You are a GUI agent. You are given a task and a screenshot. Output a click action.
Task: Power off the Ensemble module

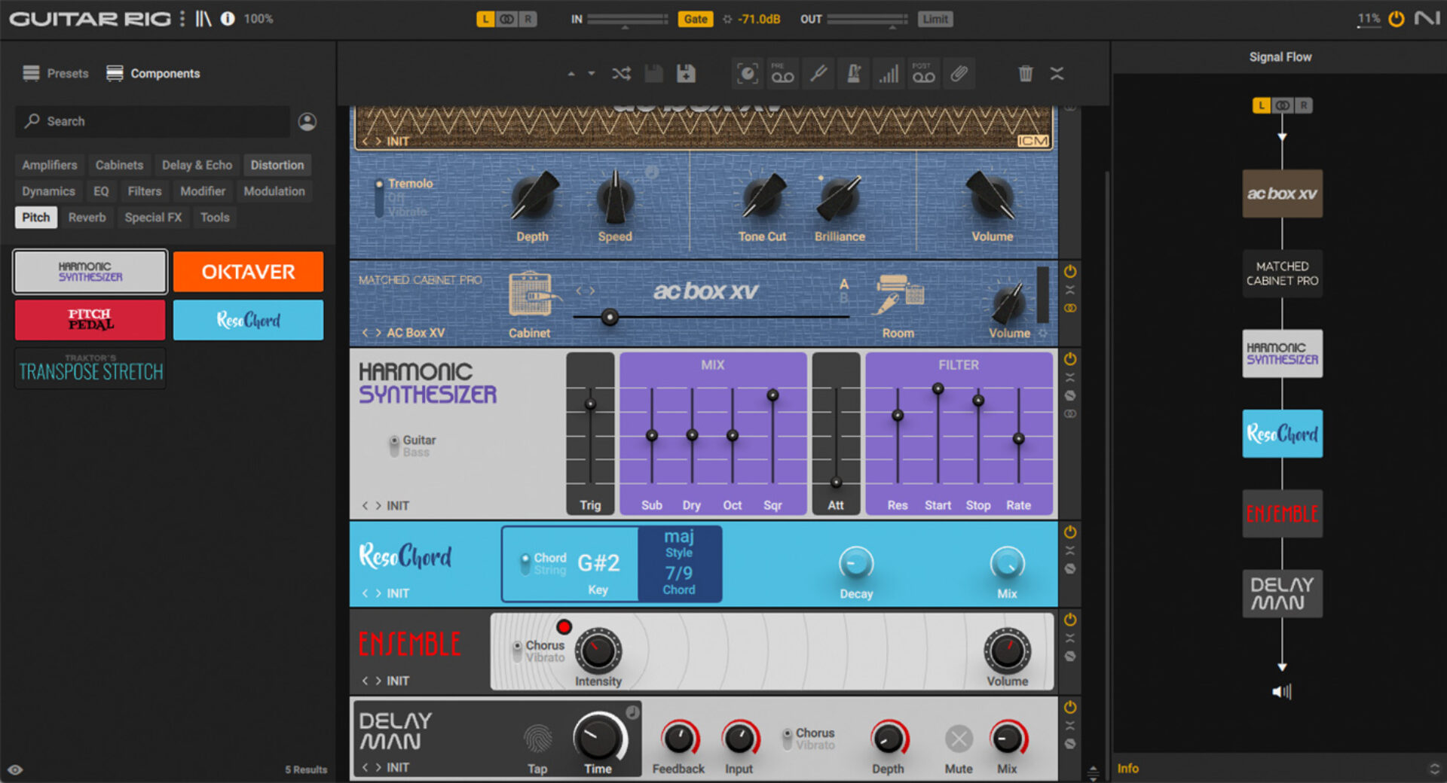coord(1069,620)
